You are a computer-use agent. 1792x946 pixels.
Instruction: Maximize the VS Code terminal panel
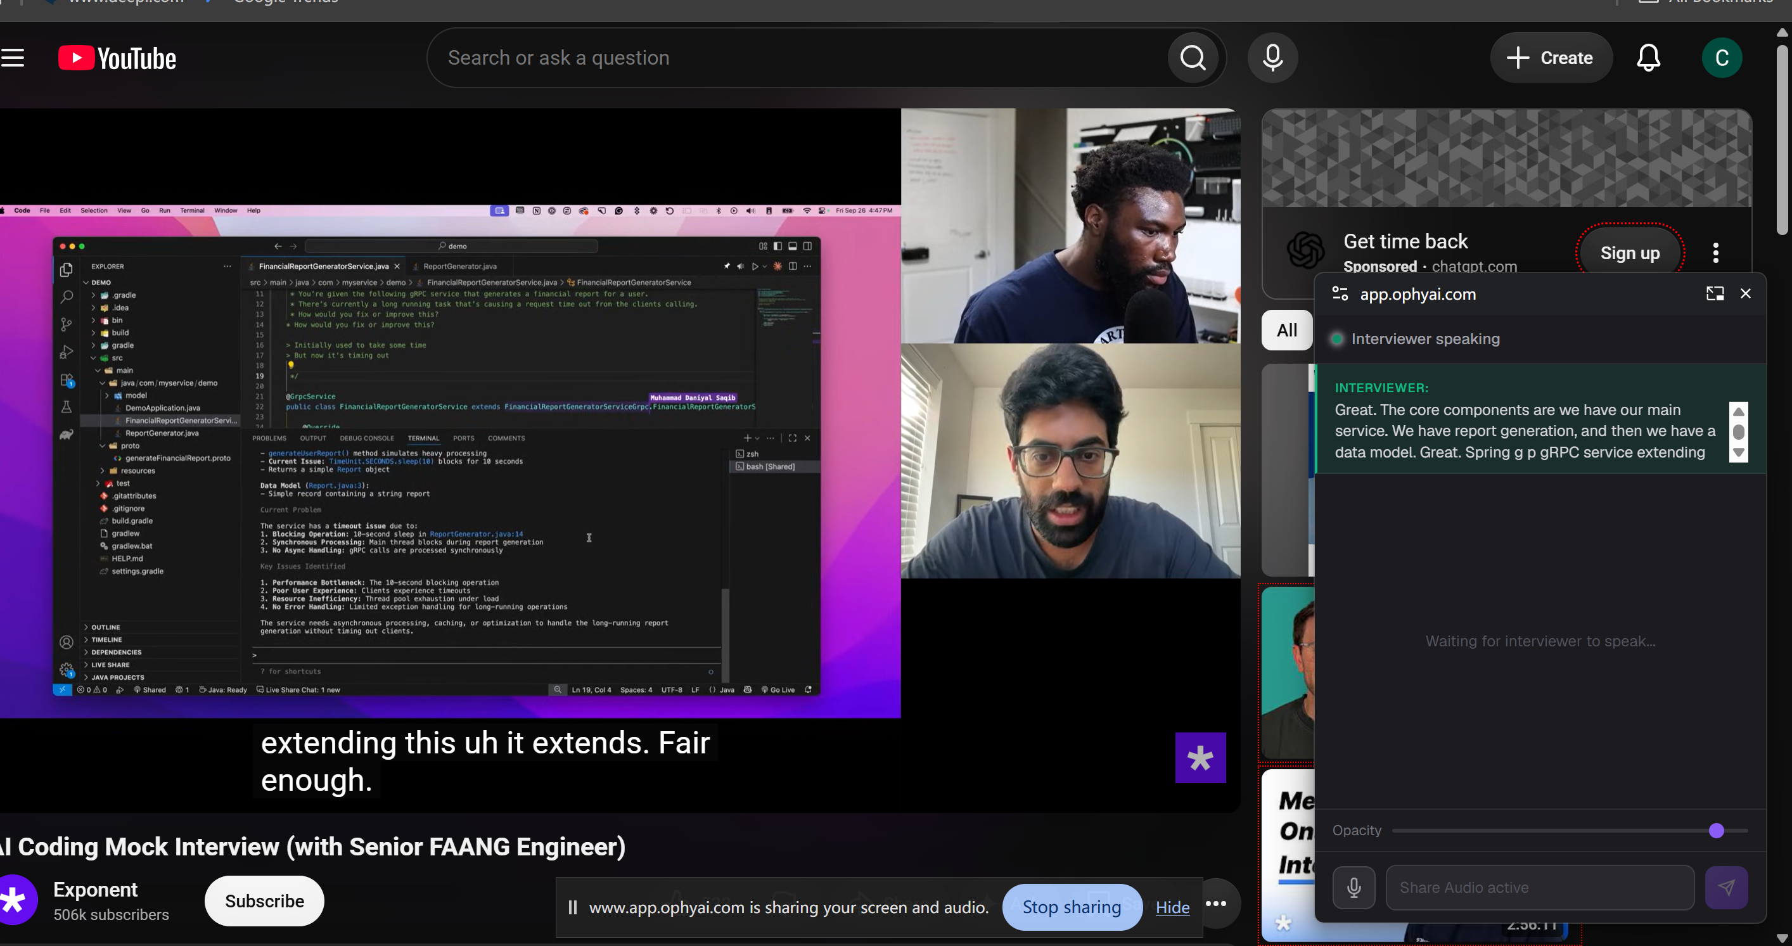tap(792, 438)
